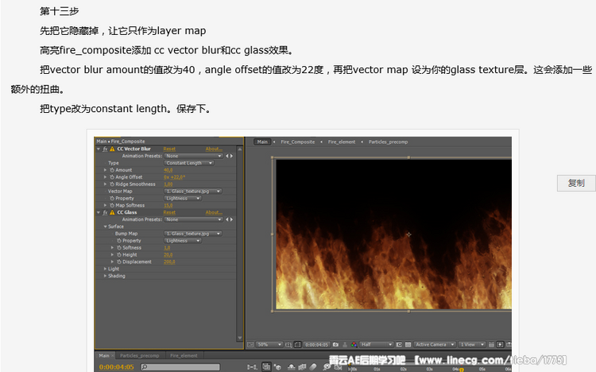Open CC Glass Property Lightness dropdown

[183, 241]
